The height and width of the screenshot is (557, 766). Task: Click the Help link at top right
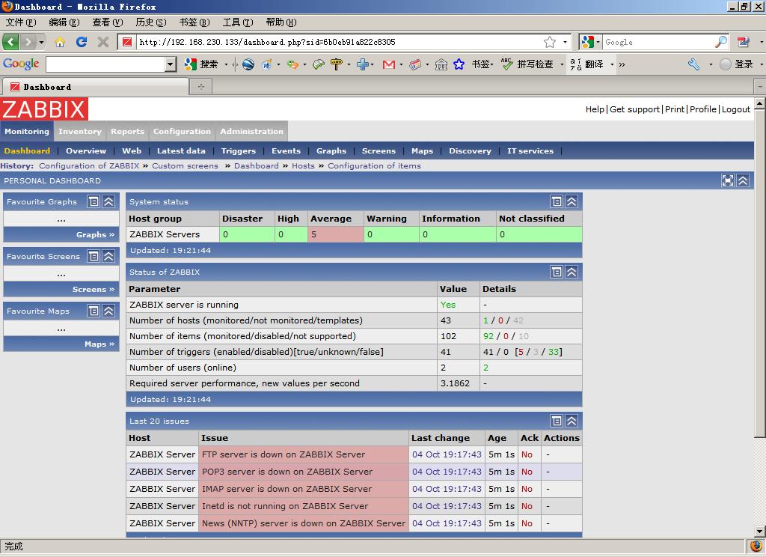595,109
